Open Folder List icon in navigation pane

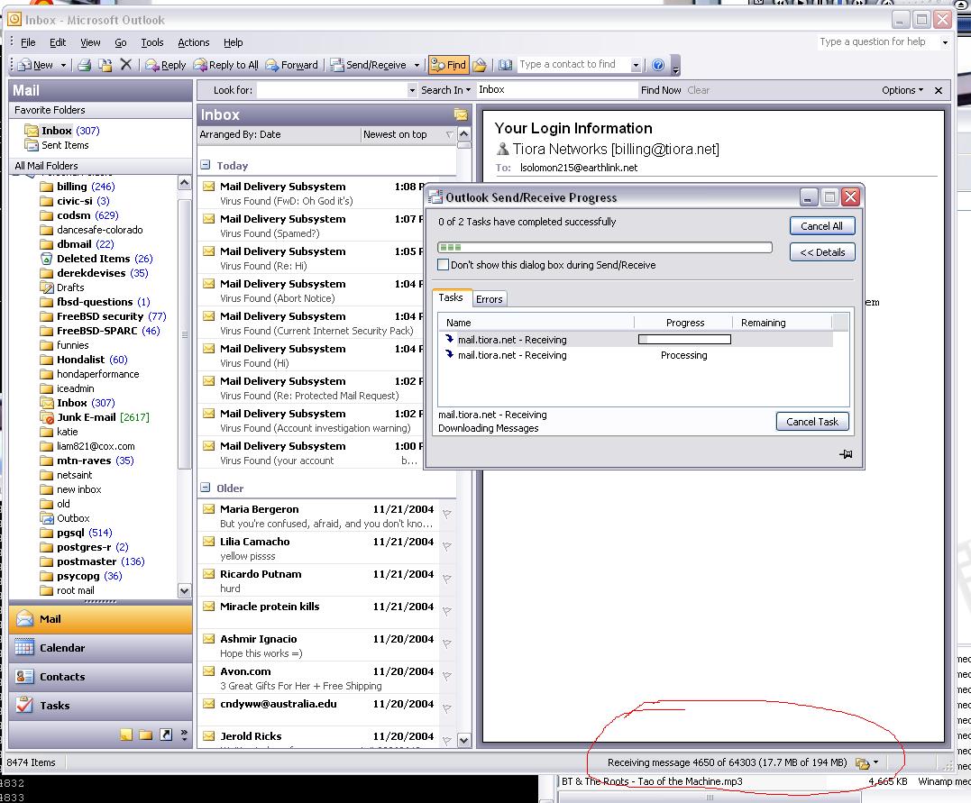tap(145, 735)
